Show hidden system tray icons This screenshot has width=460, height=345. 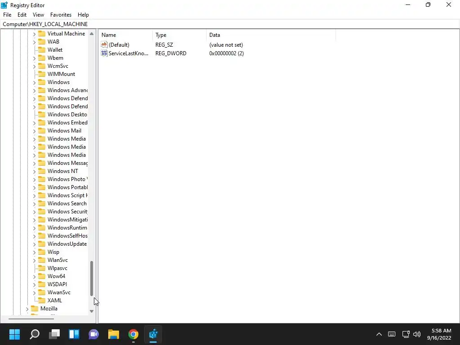pos(379,334)
